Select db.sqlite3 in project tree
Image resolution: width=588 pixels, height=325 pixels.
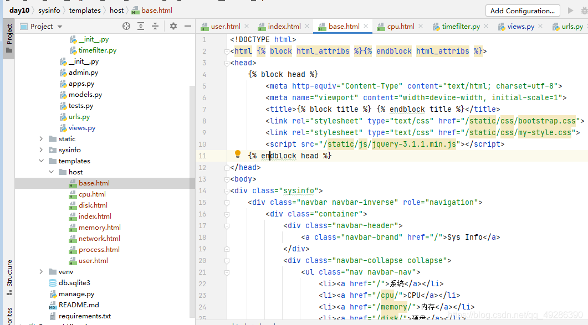[x=74, y=282]
